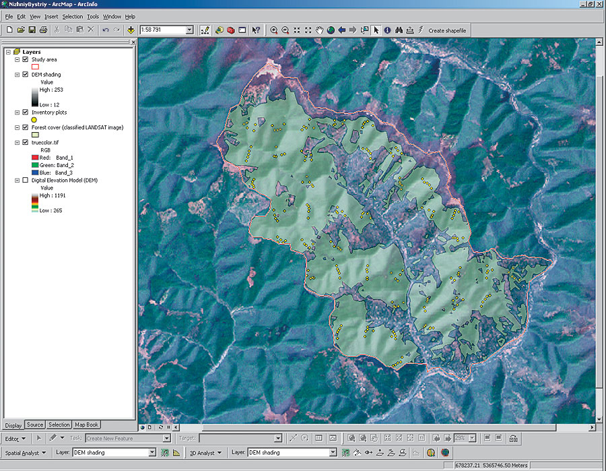Screen dimensions: 606x471
Task: Open the map scale dropdown
Action: click(x=189, y=30)
